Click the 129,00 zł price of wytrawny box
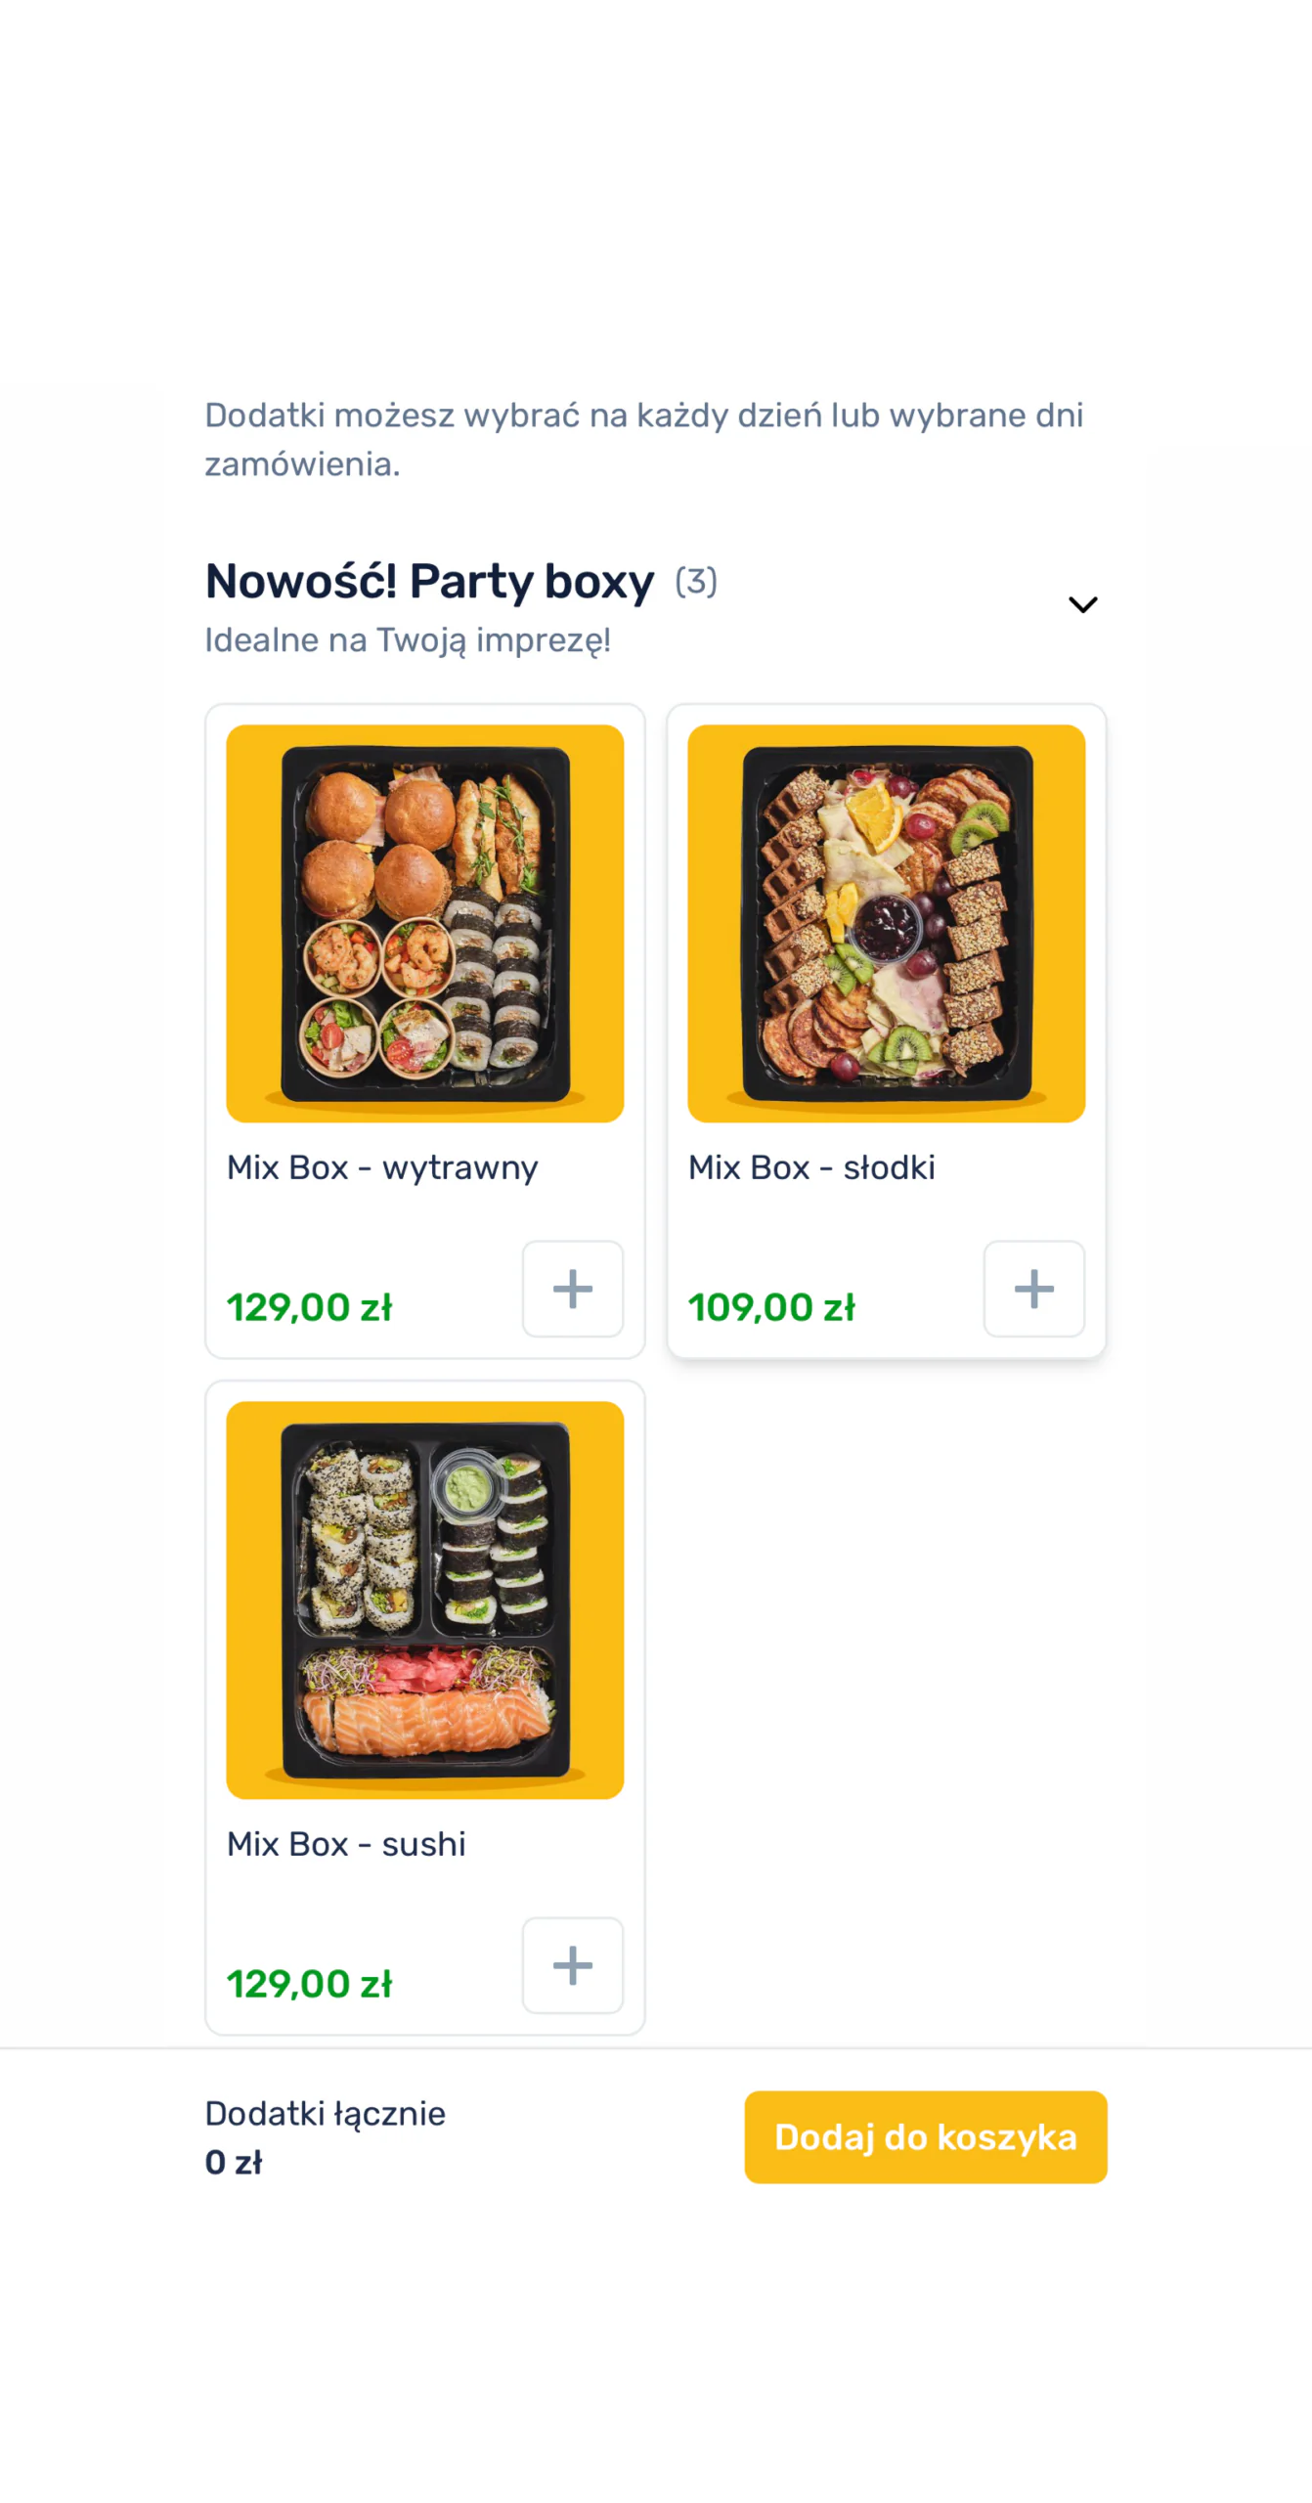 [x=309, y=1306]
